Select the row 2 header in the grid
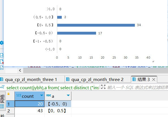 click(x=10, y=111)
